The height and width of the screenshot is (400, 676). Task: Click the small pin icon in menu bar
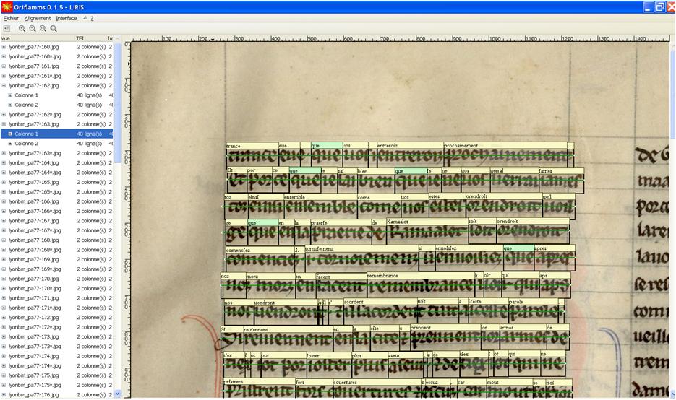(85, 18)
